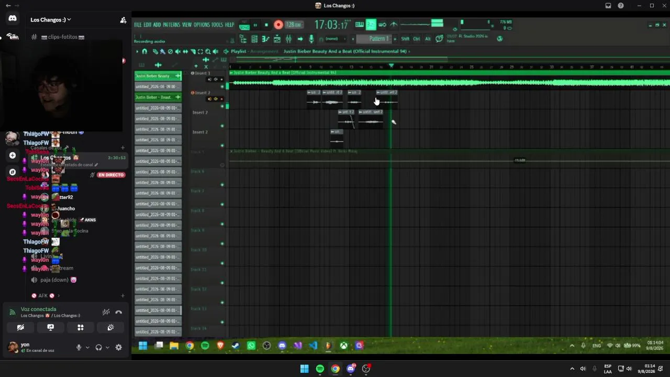Select the playlist paint brush tool
Image resolution: width=670 pixels, height=377 pixels.
(163, 51)
